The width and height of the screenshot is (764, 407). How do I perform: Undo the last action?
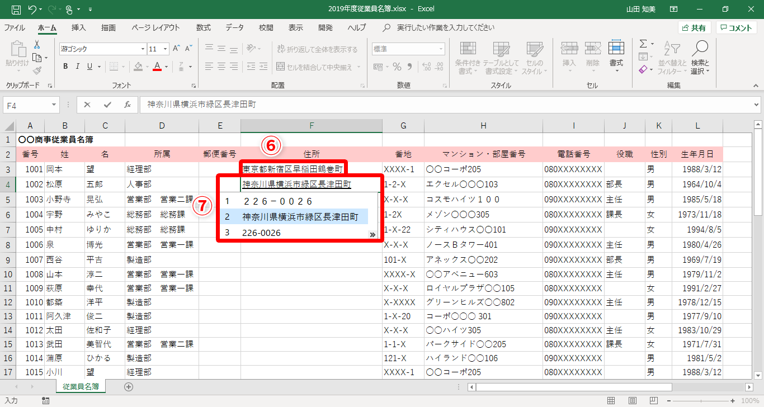pos(32,9)
